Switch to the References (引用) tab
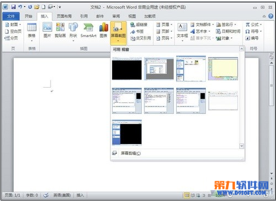The height and width of the screenshot is (201, 276). pos(84,16)
